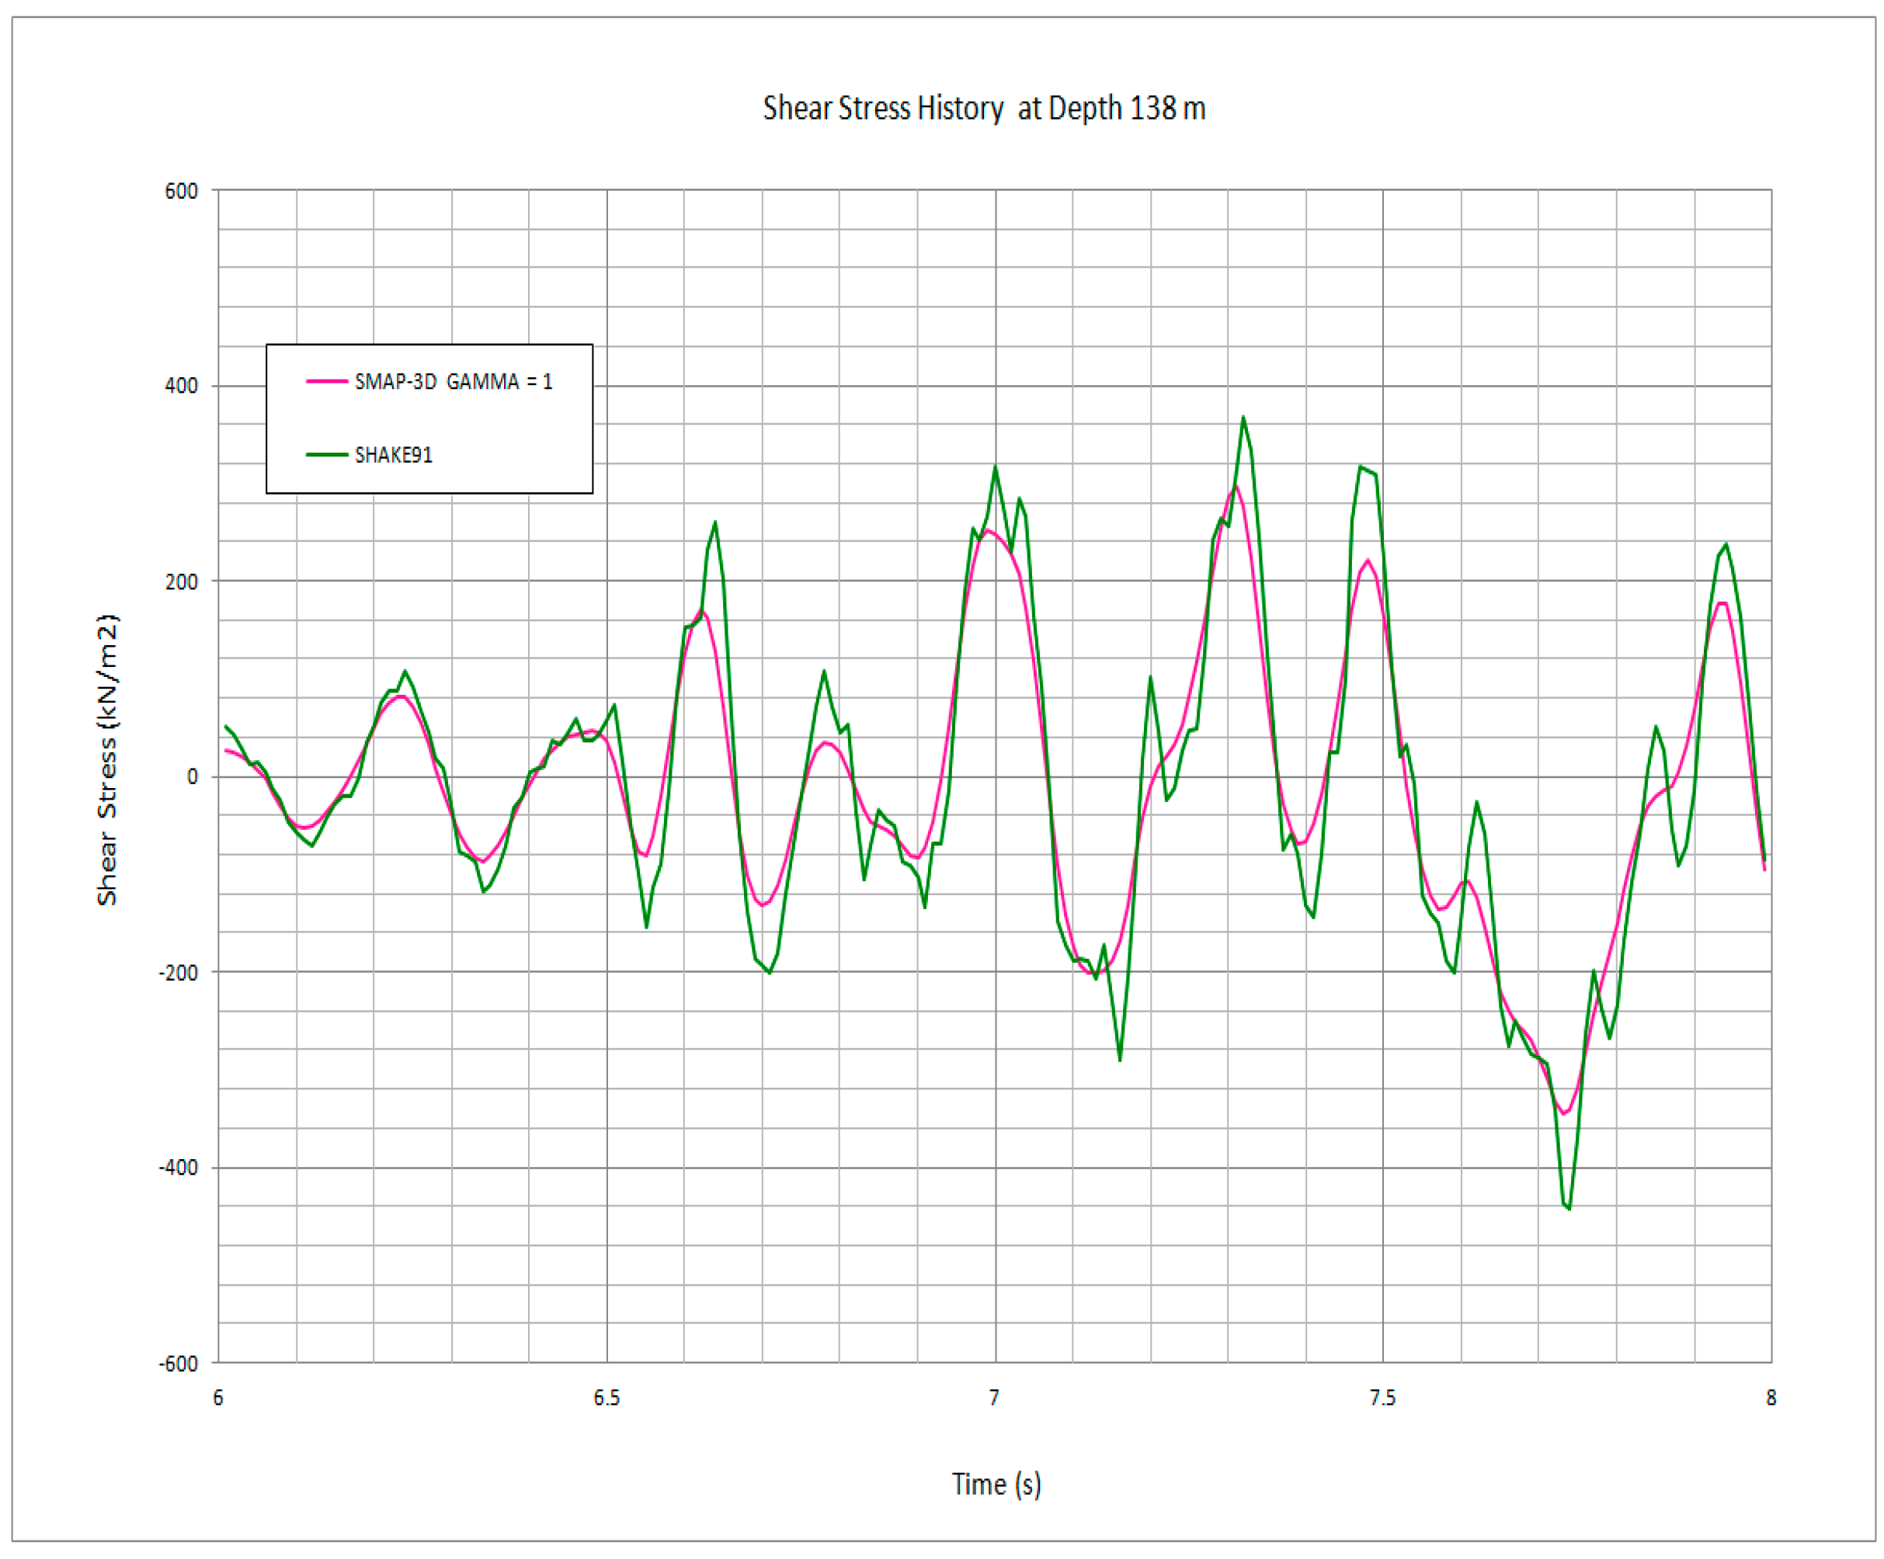This screenshot has height=1559, width=1884.
Task: Click the 8 label on time axis
Action: click(x=1771, y=1398)
